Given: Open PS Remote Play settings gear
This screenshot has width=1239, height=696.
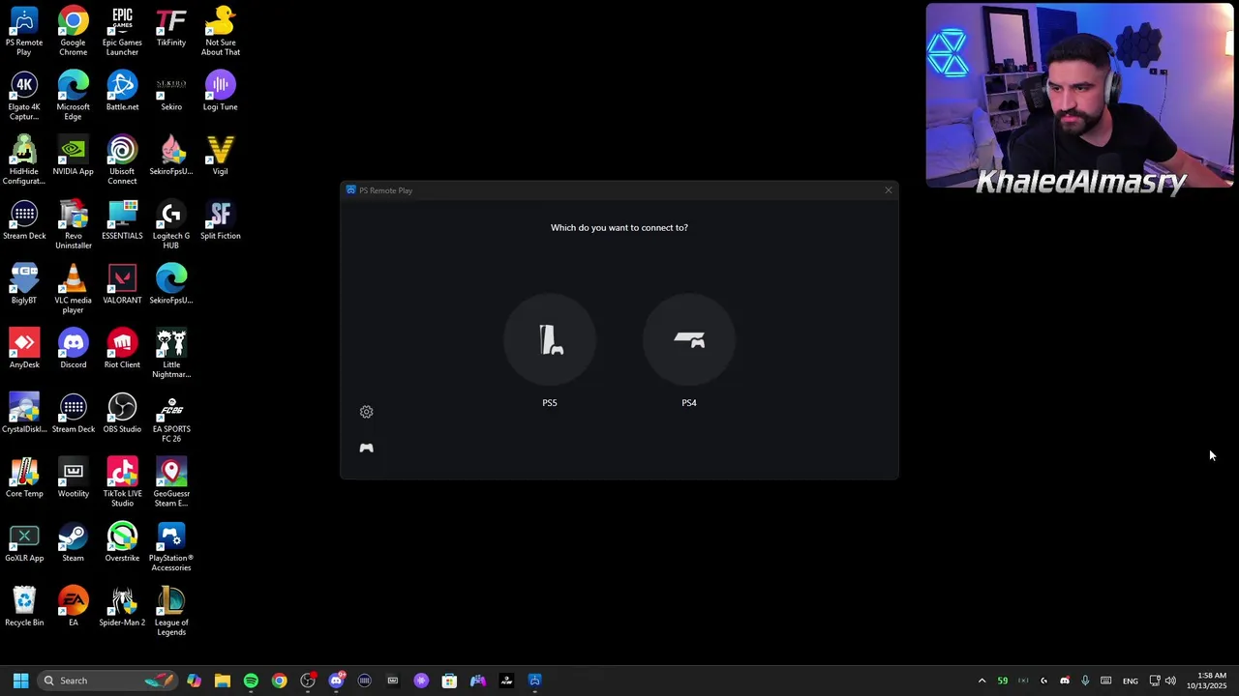Looking at the screenshot, I should click(366, 412).
